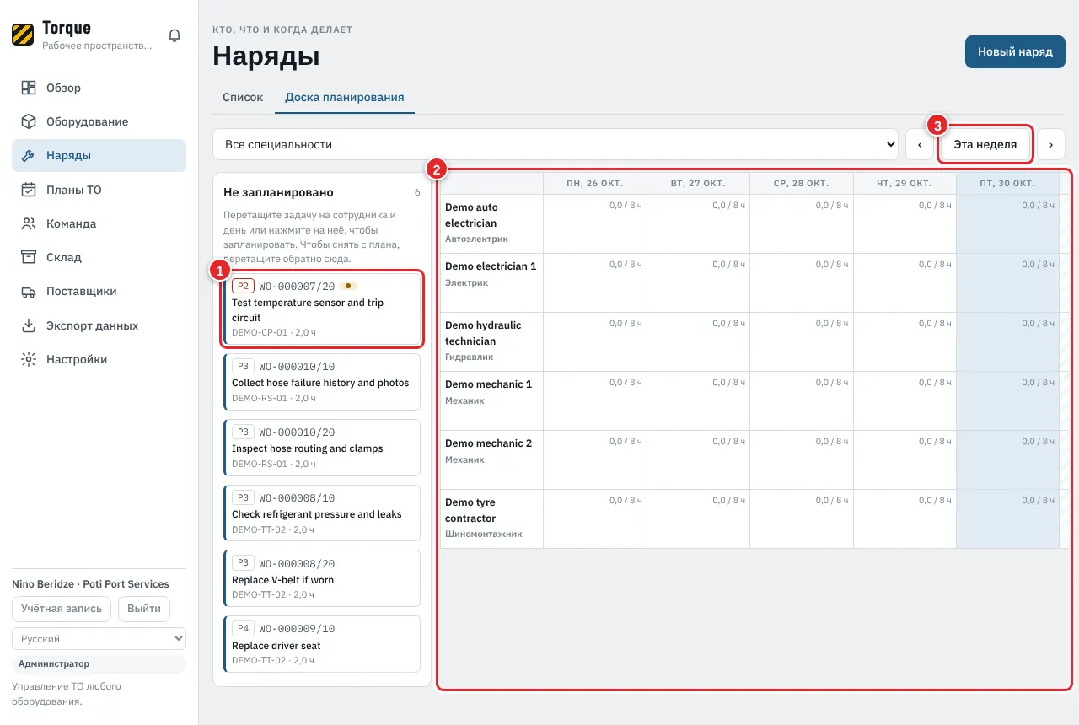The height and width of the screenshot is (725, 1079).
Task: Click the Команда people icon
Action: (29, 223)
